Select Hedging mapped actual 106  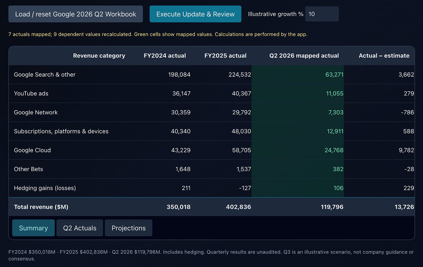(x=338, y=188)
